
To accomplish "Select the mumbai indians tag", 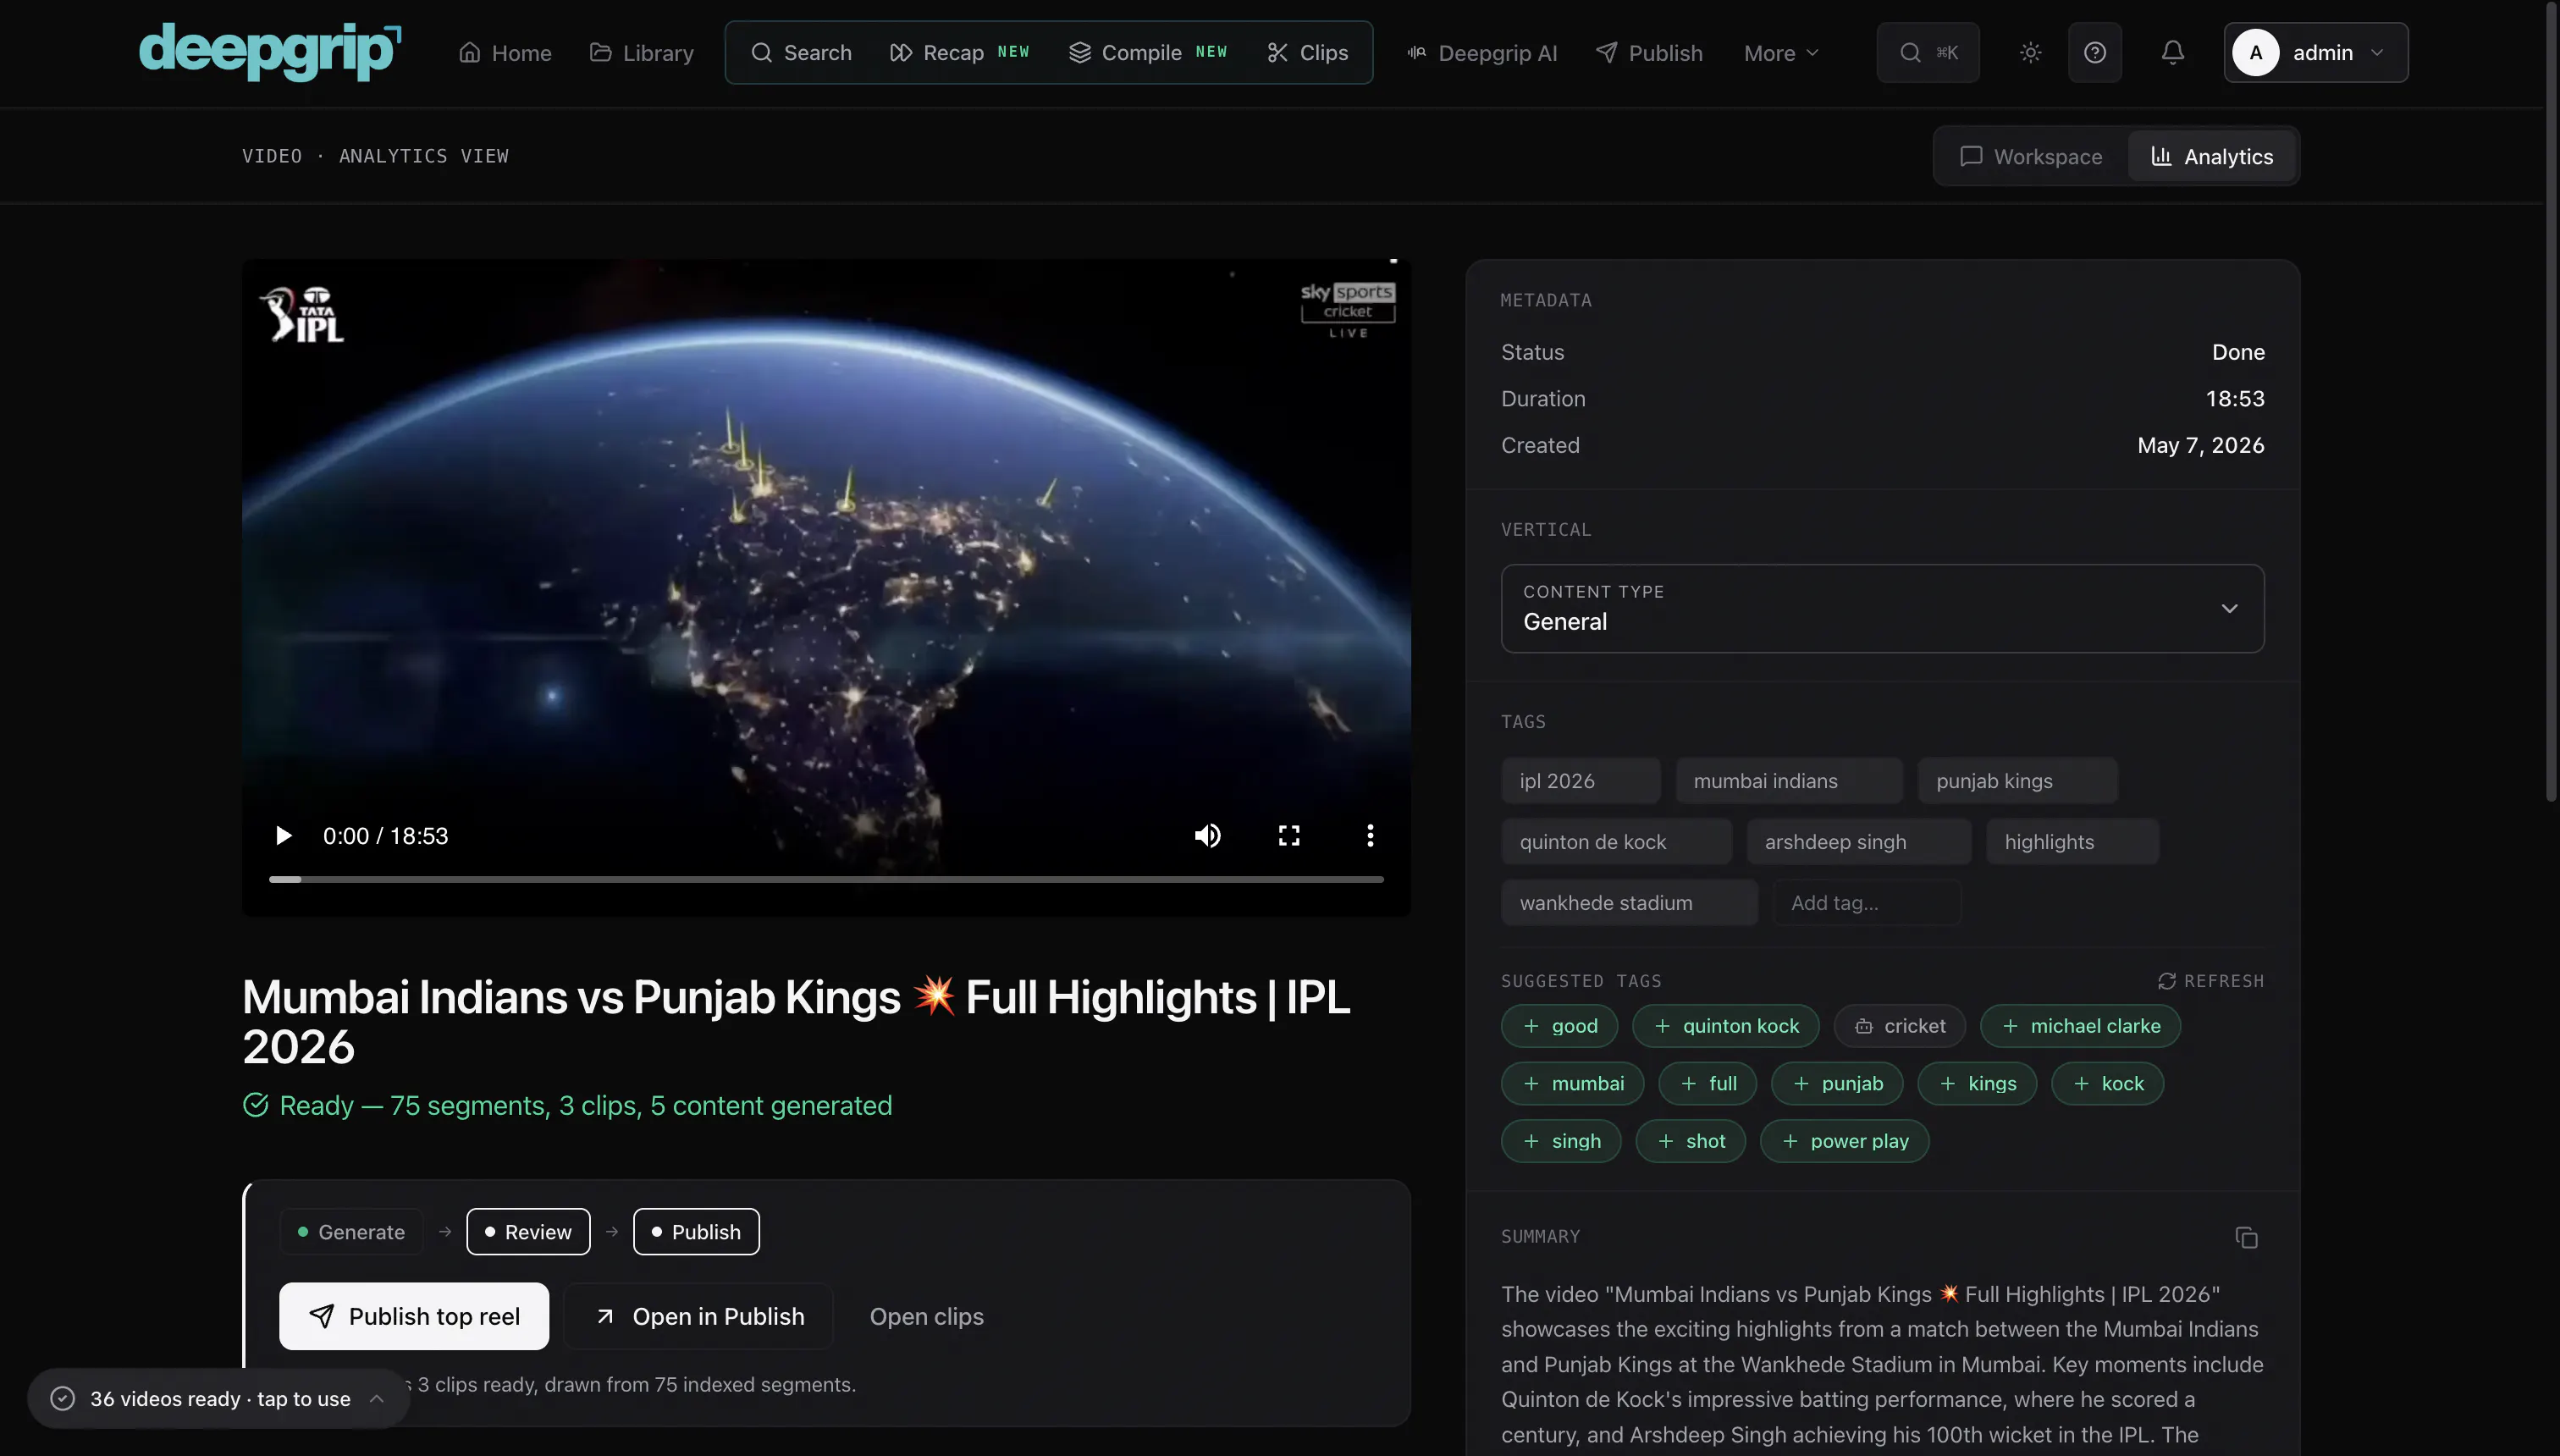I will click(x=1789, y=780).
